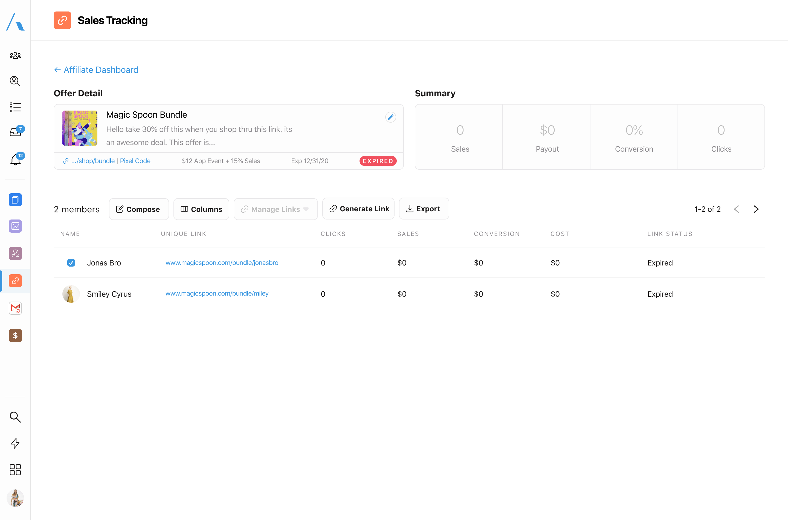788x520 pixels.
Task: Open the apps grid icon in sidebar
Action: 15,470
